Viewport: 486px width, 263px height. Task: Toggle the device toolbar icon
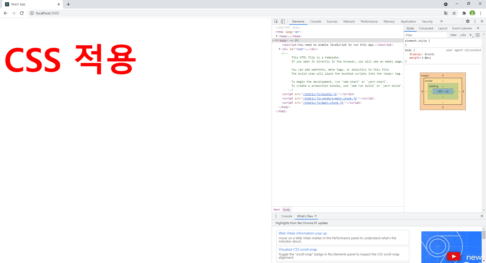tap(283, 21)
